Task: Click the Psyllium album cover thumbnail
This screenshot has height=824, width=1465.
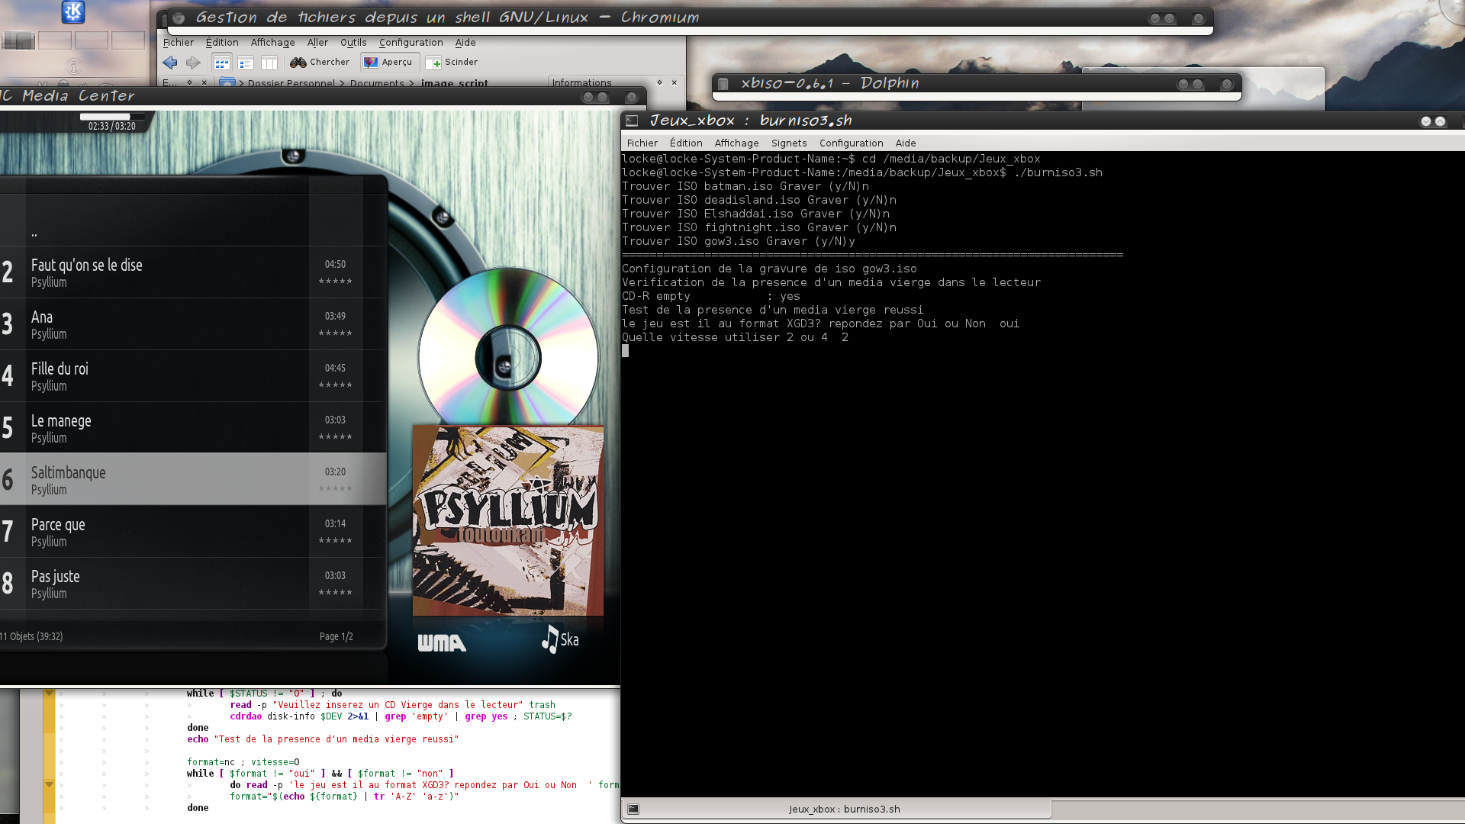Action: (508, 521)
